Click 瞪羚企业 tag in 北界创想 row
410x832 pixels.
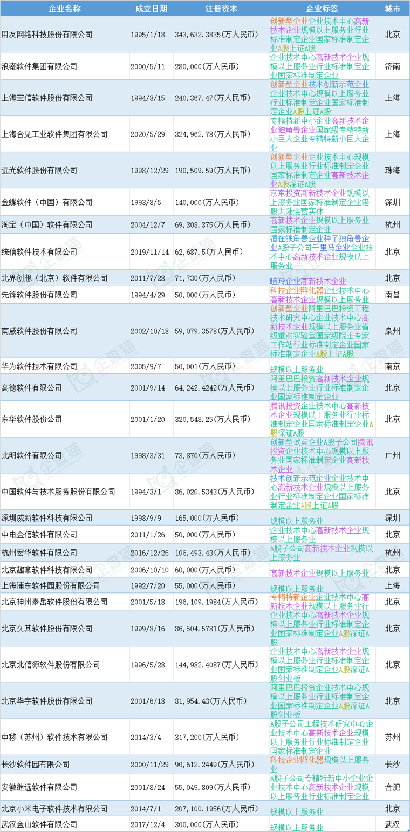click(x=285, y=281)
